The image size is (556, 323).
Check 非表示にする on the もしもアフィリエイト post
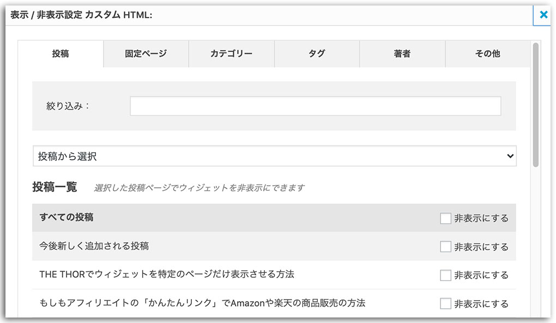tap(444, 304)
